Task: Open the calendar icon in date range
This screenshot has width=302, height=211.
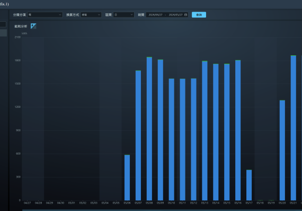Action: (185, 15)
